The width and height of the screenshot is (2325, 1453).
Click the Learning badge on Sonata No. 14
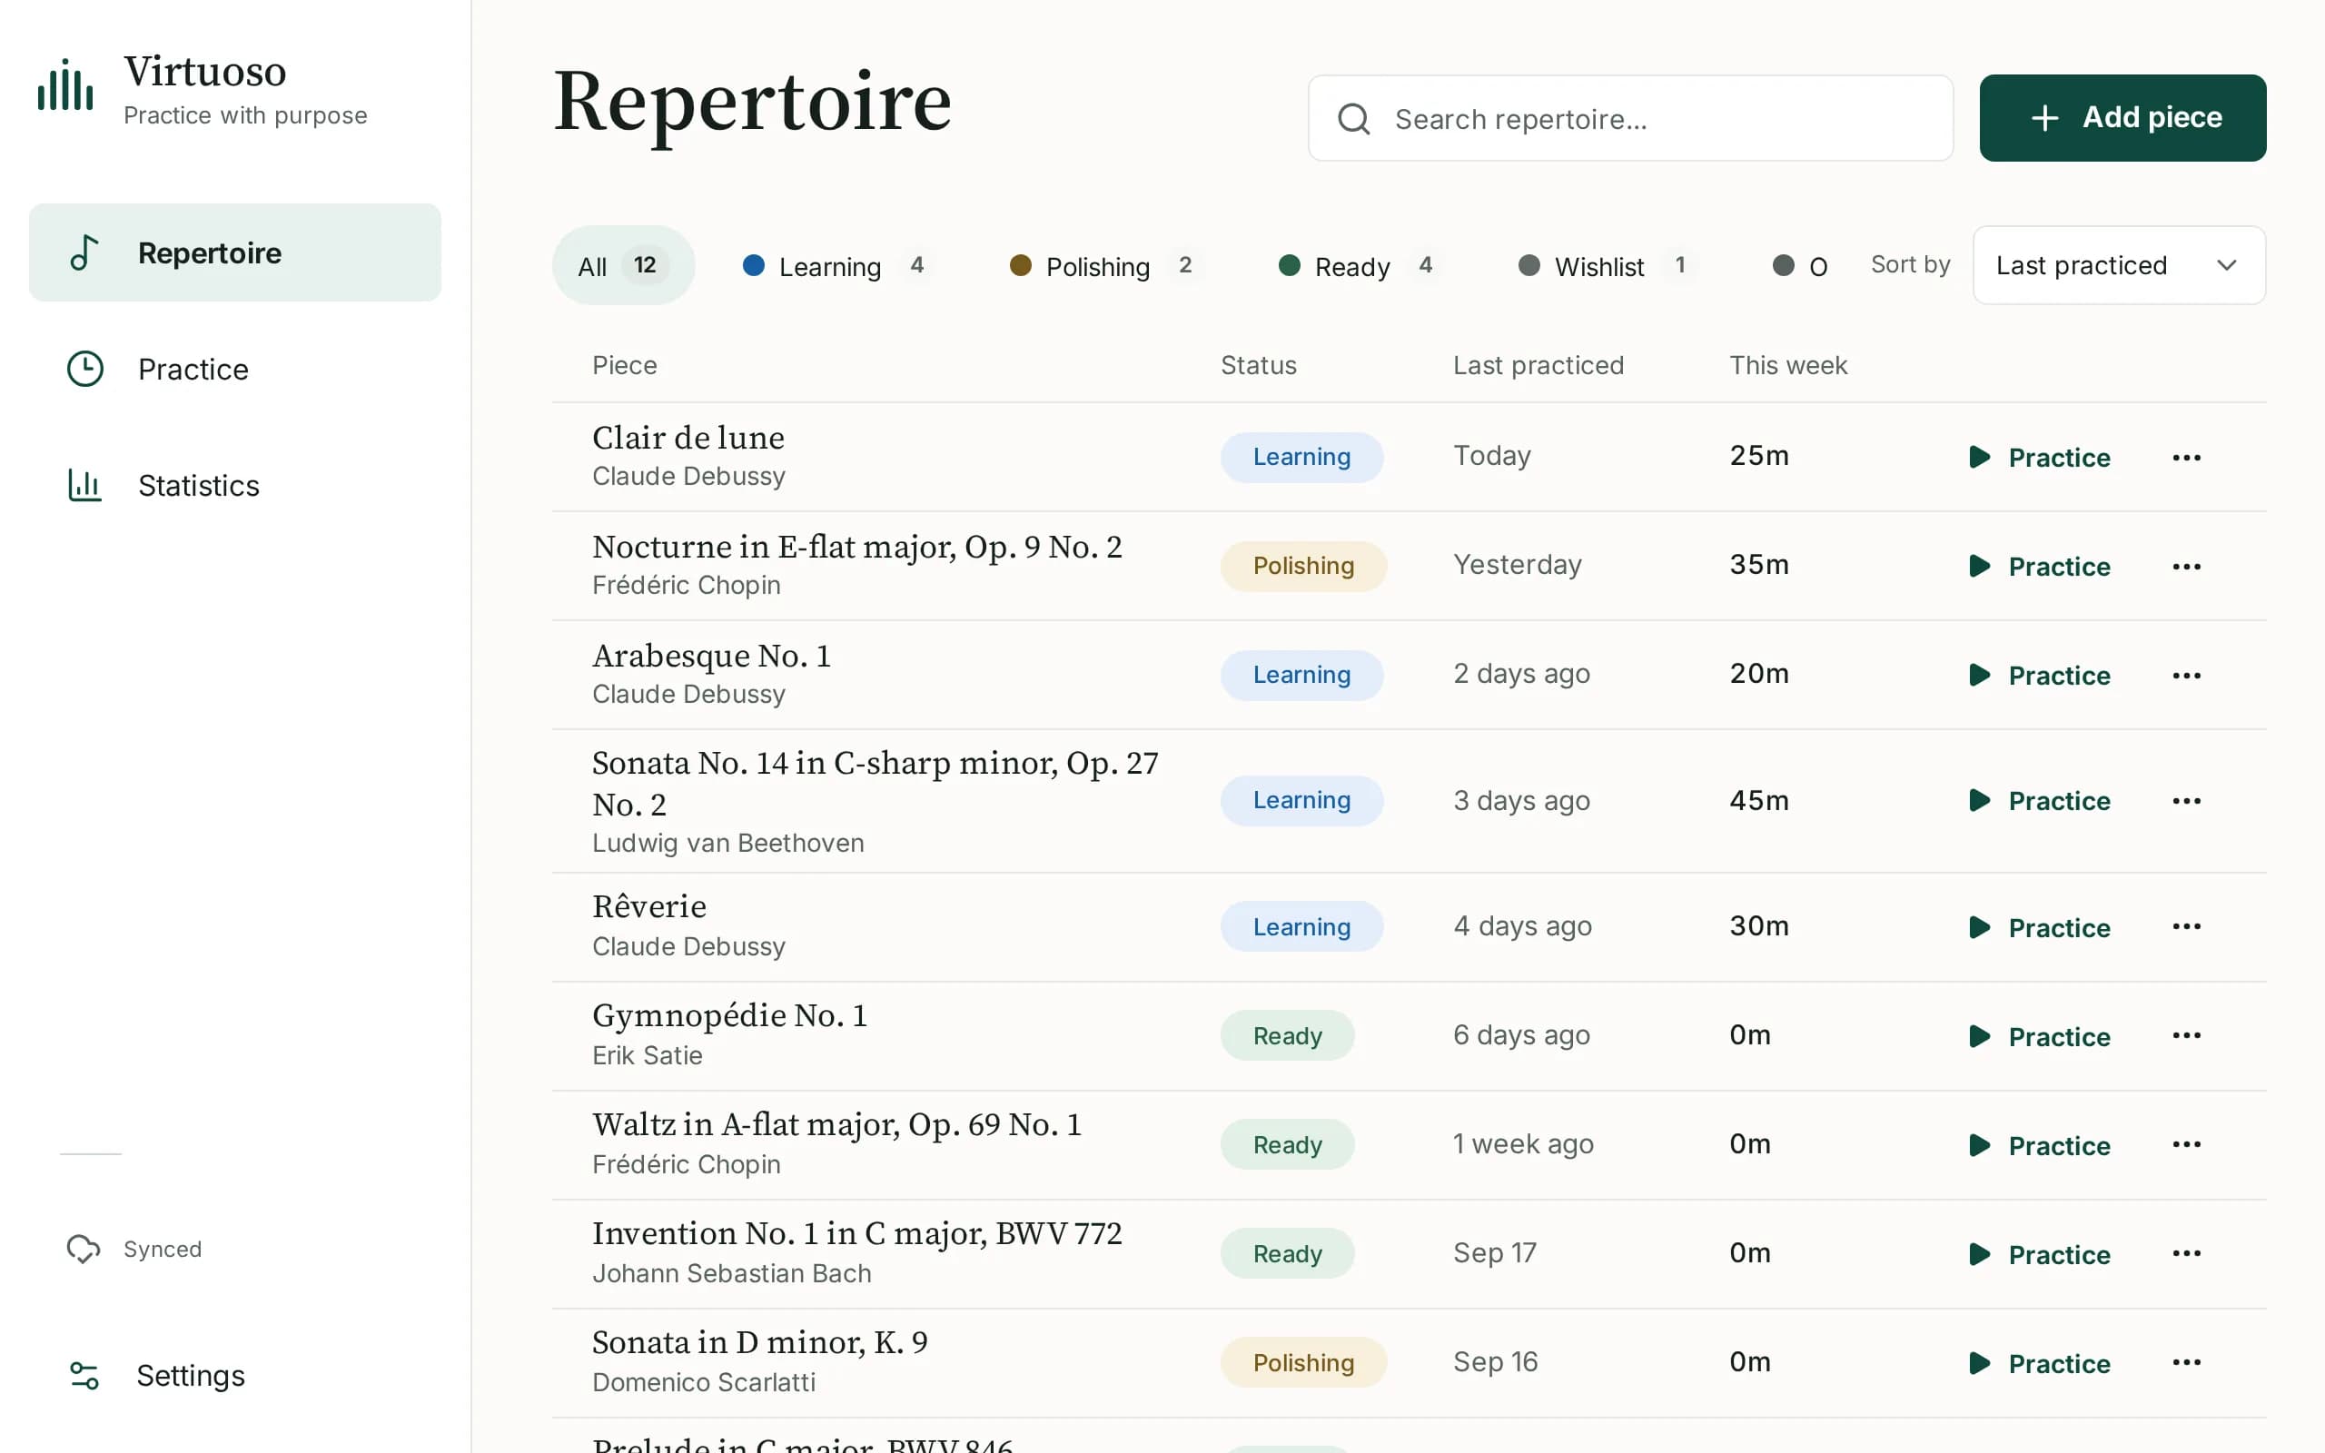[x=1301, y=800]
